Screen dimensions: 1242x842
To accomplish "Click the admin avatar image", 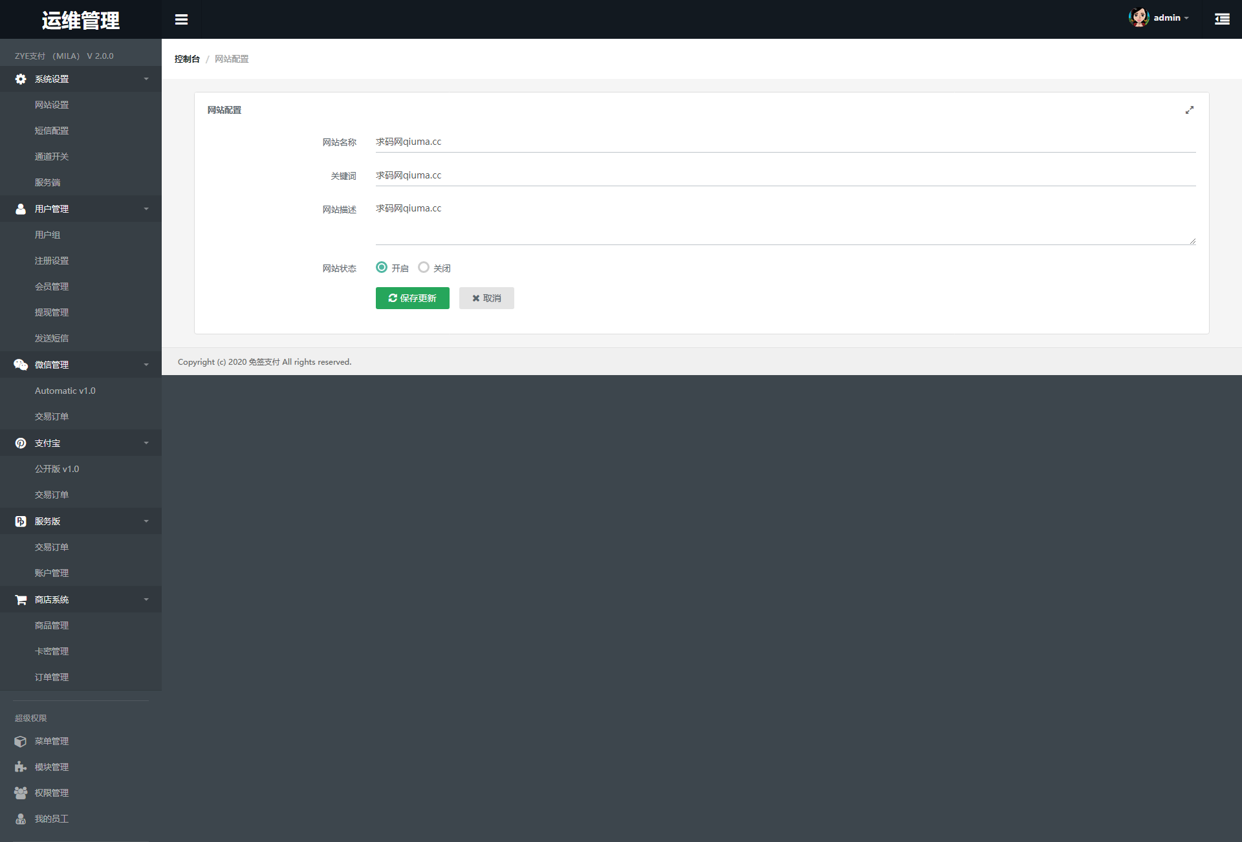I will tap(1138, 17).
